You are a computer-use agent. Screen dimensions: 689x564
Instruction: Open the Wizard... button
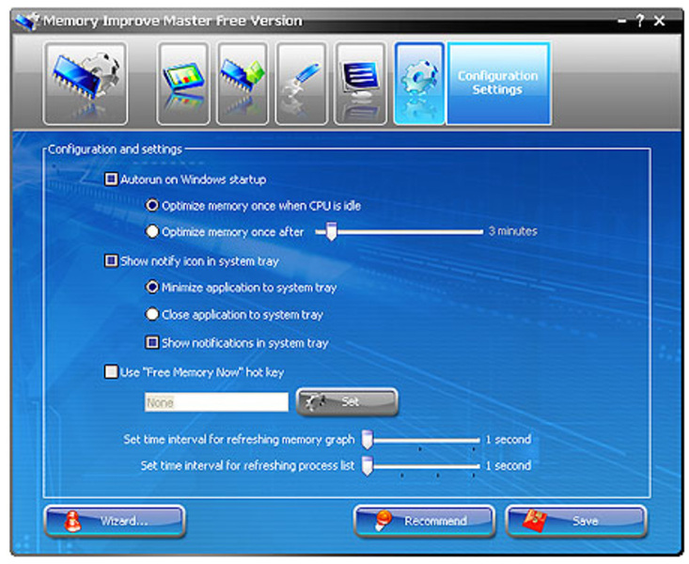tap(115, 522)
